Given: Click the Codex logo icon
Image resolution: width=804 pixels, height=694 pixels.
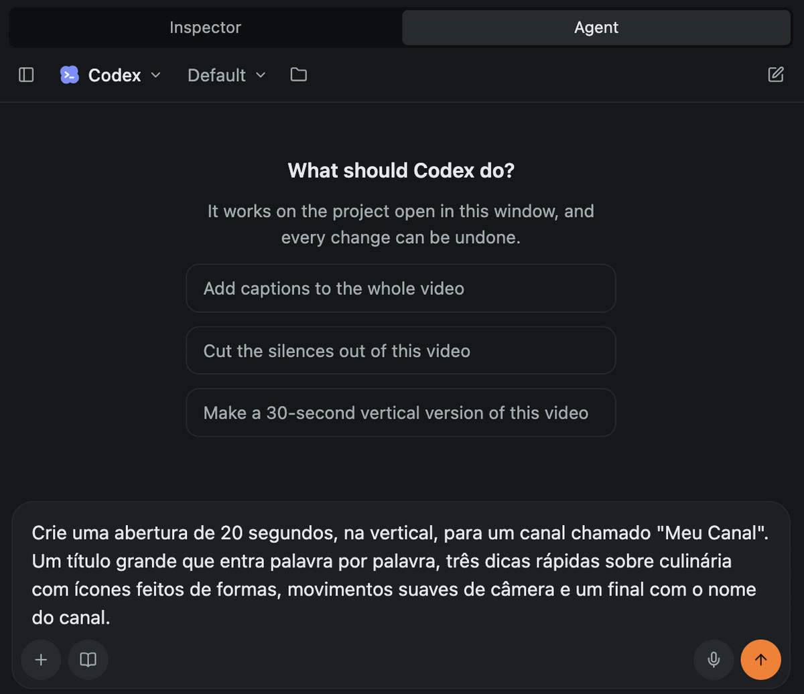Looking at the screenshot, I should click(69, 75).
